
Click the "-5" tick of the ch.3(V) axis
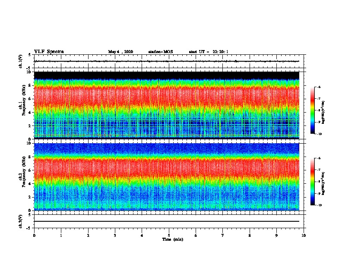[29, 228]
